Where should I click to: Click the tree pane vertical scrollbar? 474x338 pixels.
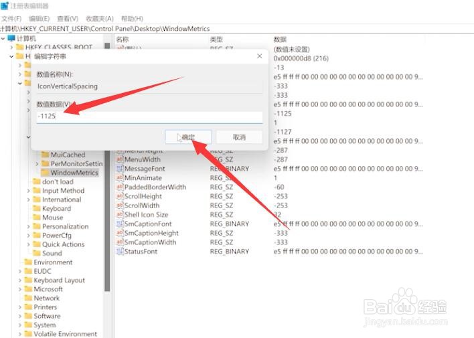tap(107, 166)
